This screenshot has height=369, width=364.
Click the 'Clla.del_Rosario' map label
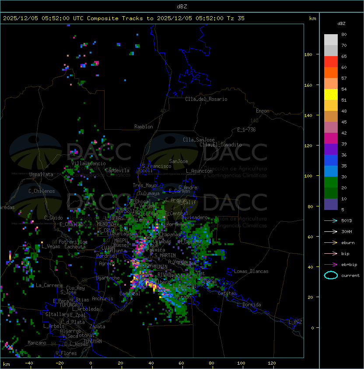[x=206, y=99]
